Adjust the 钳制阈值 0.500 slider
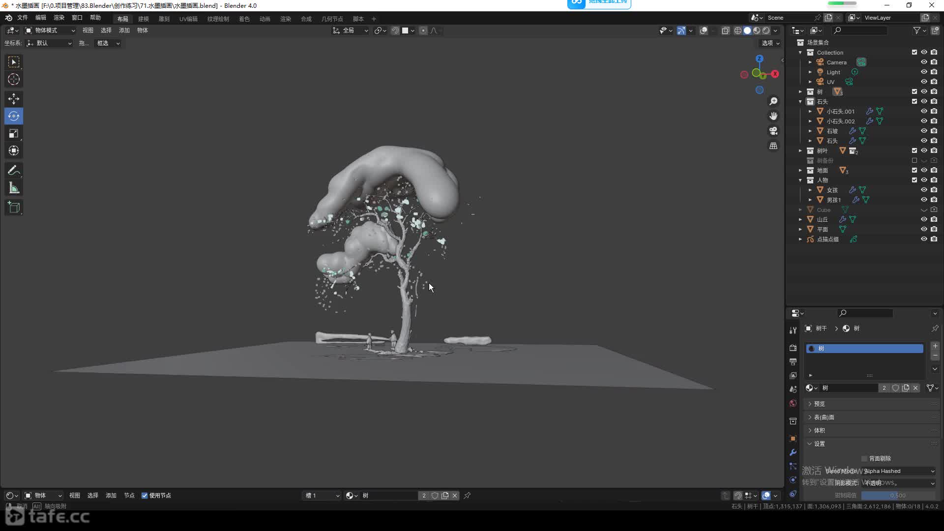944x531 pixels. [x=899, y=496]
